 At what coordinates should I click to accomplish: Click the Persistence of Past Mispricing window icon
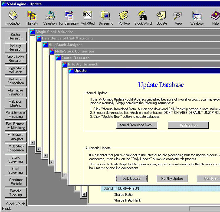pos(39,38)
